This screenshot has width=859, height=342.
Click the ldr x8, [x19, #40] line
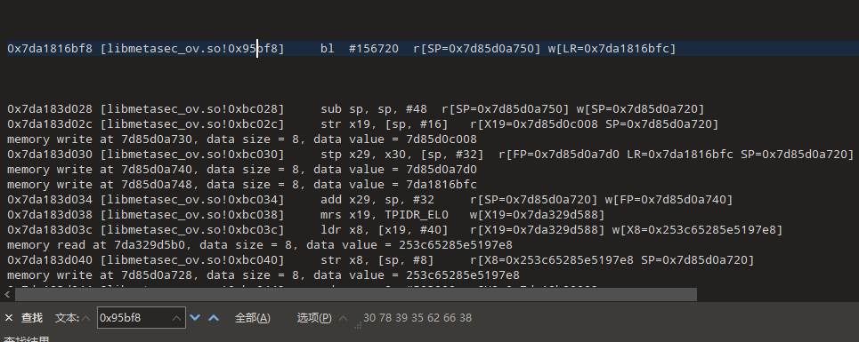point(394,230)
